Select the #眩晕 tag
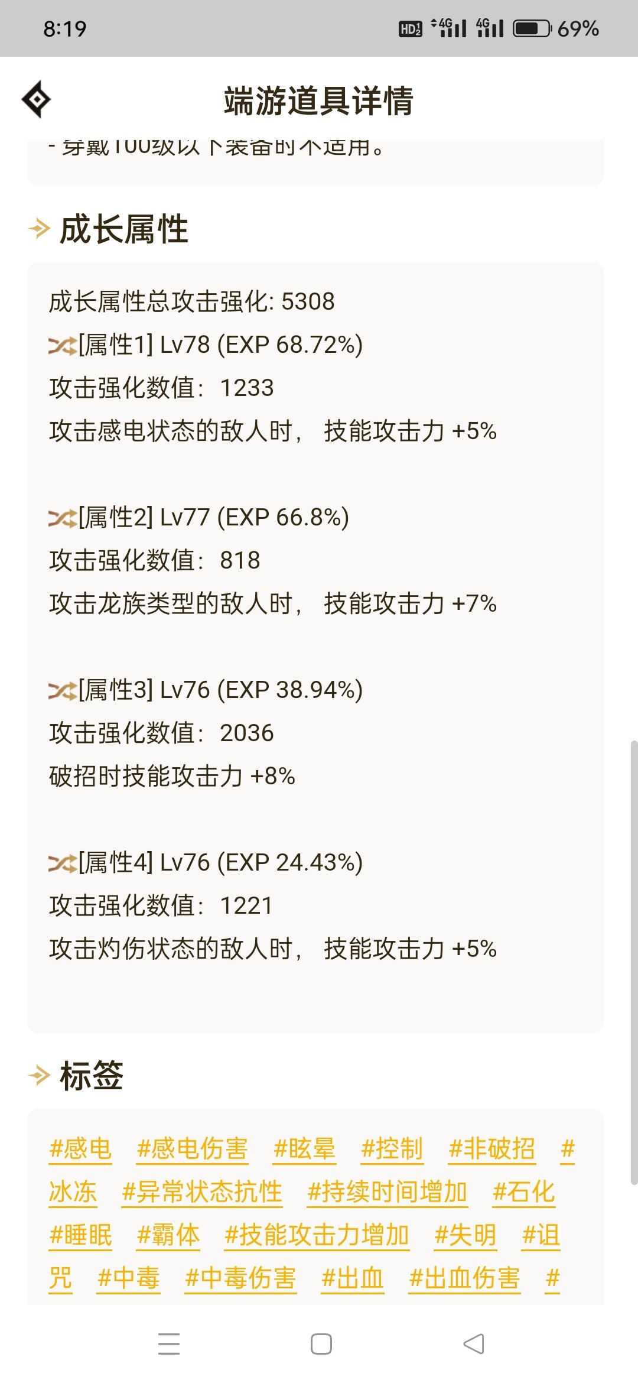The height and width of the screenshot is (1383, 638). [x=305, y=1149]
